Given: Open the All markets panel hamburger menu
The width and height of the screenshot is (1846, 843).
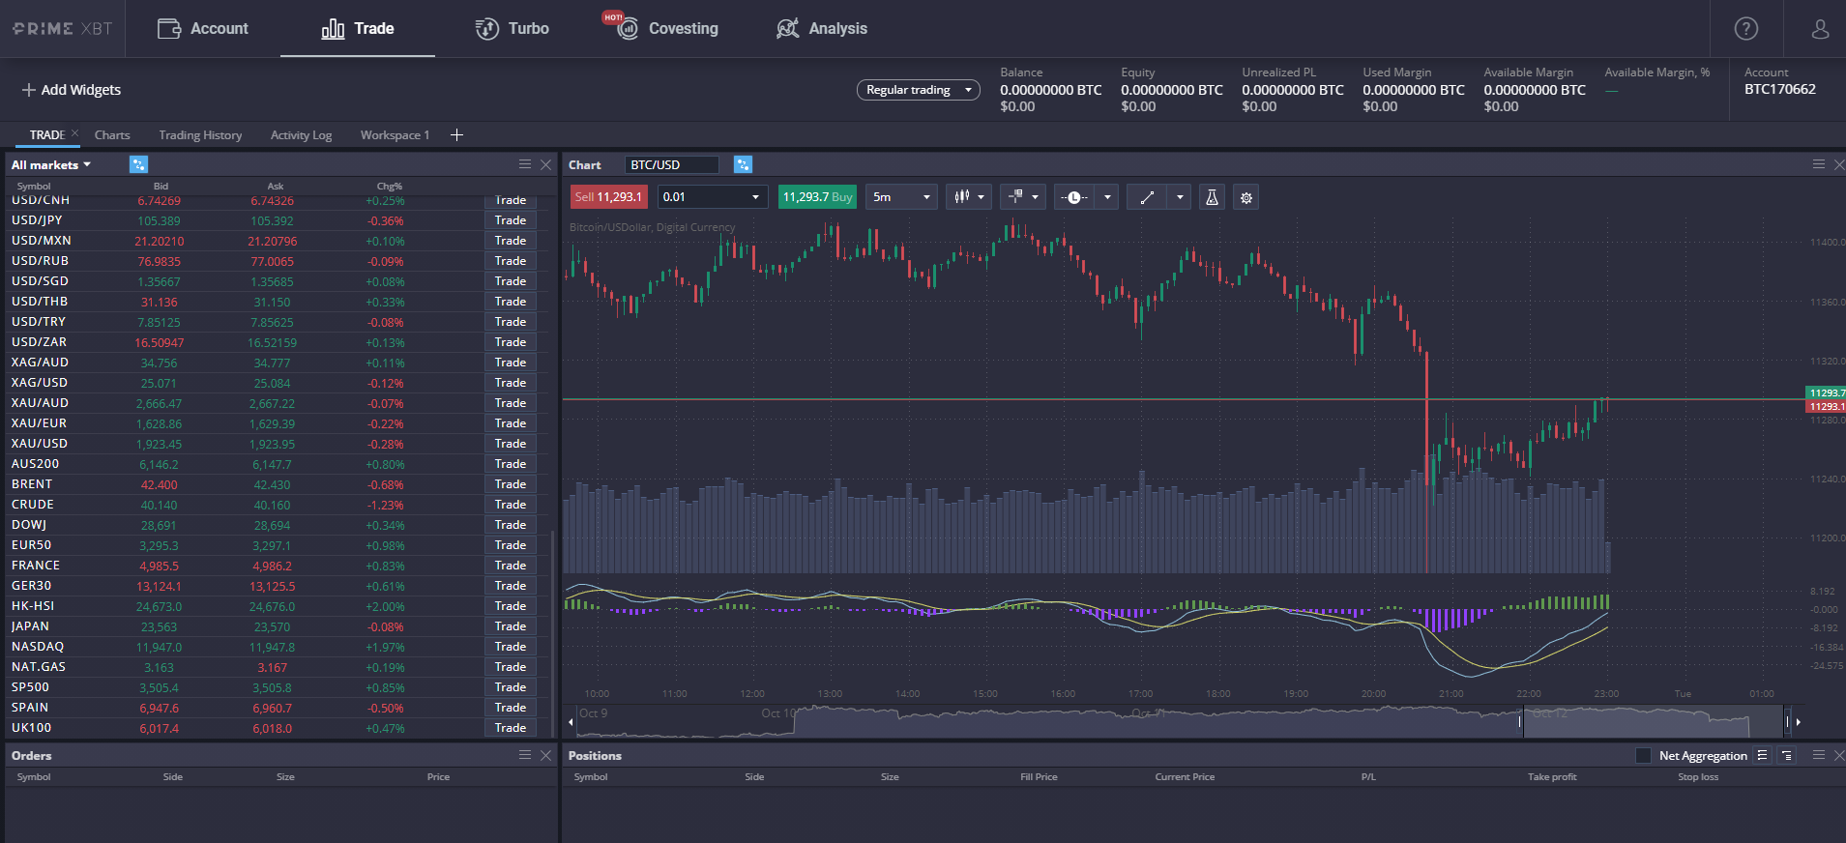Looking at the screenshot, I should 525,164.
